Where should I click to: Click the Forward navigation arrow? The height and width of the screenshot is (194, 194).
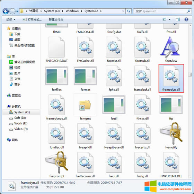12,11
